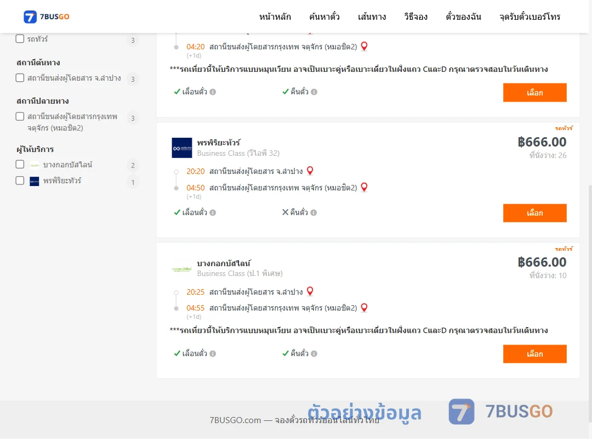Click พรพิริยะทัวร์ operator logo in trip card
Image resolution: width=592 pixels, height=439 pixels.
click(x=182, y=148)
